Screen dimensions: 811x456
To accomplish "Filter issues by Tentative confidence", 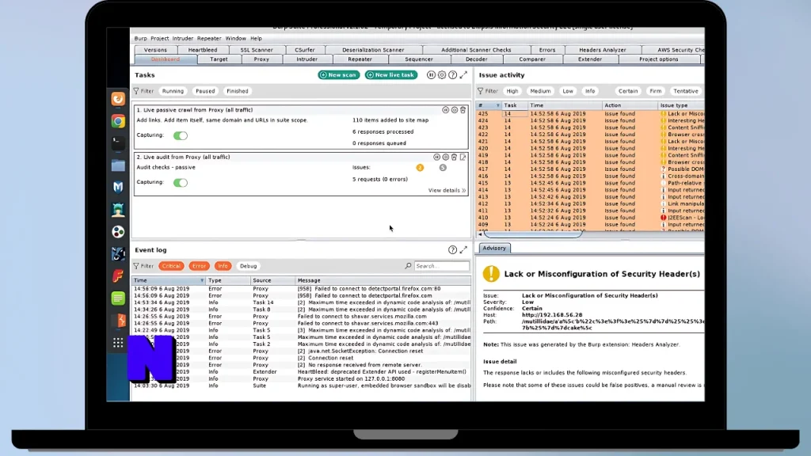I will tap(685, 91).
